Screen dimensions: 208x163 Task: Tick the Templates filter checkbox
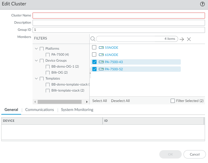[42, 79]
